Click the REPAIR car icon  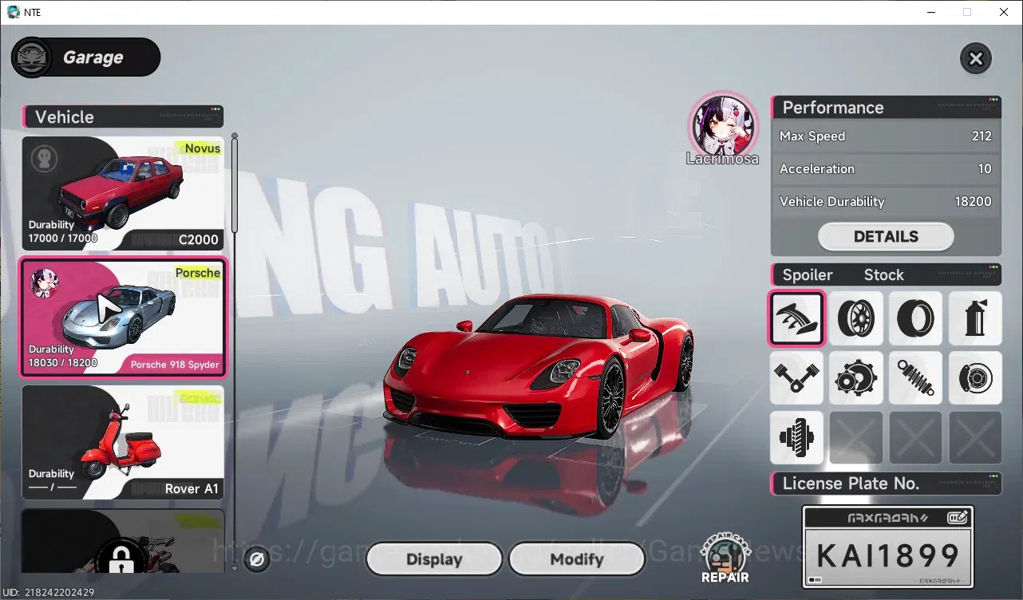pyautogui.click(x=725, y=557)
